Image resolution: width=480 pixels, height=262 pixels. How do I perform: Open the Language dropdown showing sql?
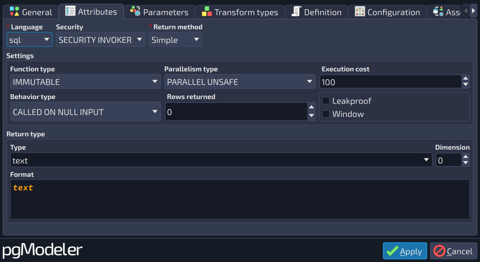[x=29, y=40]
